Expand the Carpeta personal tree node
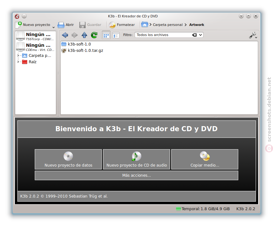 click(x=18, y=56)
